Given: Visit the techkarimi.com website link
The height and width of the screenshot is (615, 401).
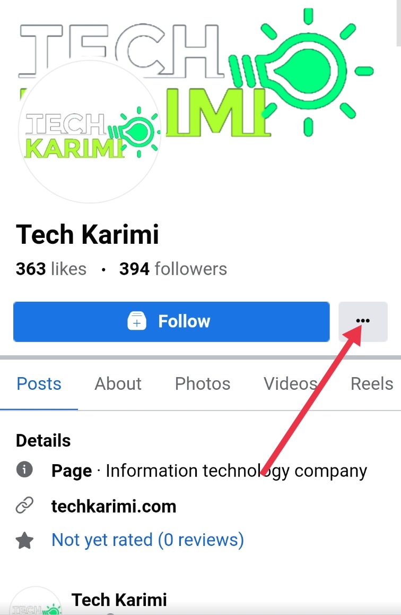Looking at the screenshot, I should point(114,506).
